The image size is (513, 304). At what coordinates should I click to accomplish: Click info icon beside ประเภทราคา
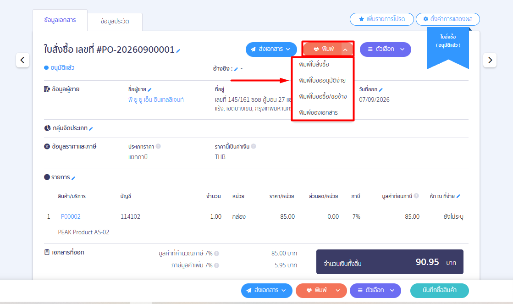pos(158,146)
